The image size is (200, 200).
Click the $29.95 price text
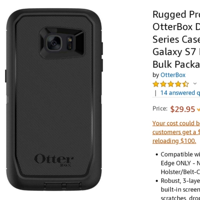182,109
